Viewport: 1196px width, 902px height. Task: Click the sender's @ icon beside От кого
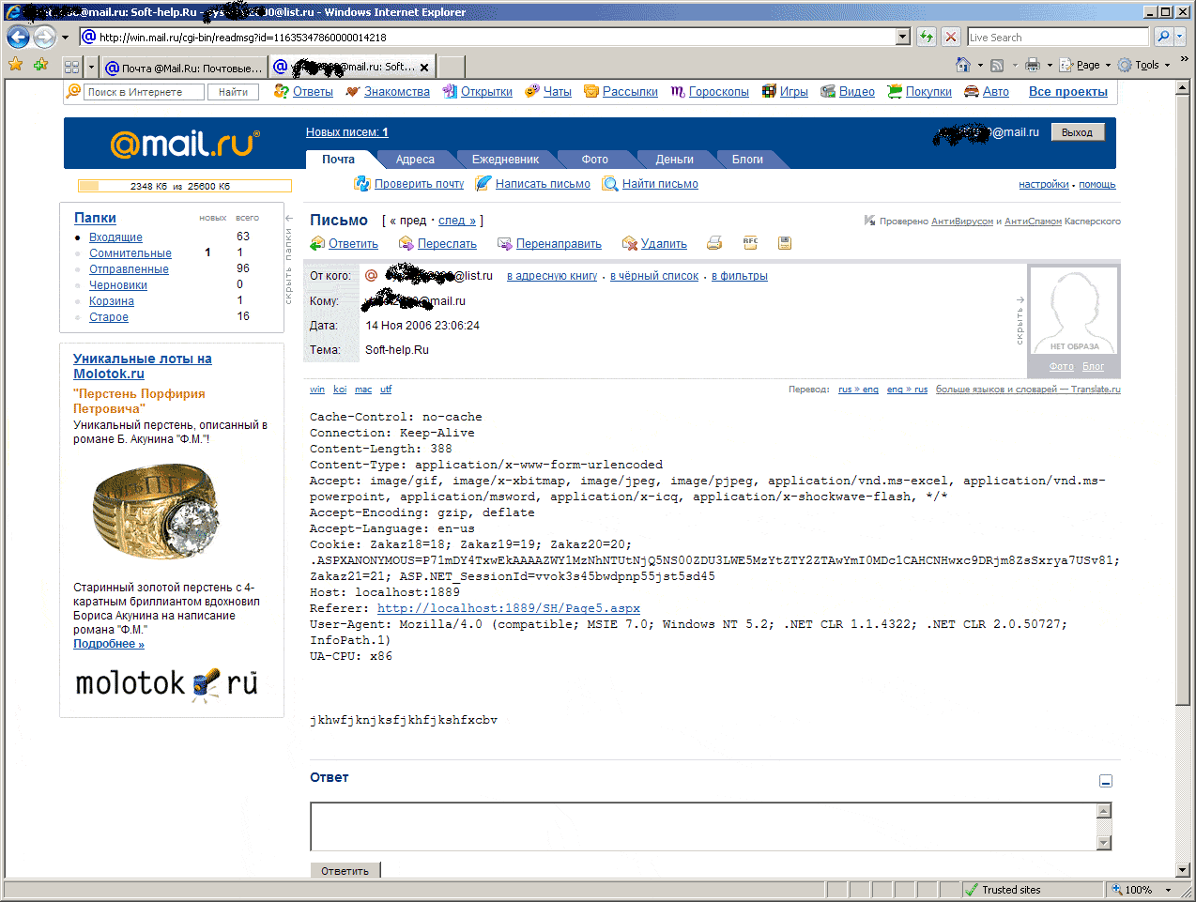(371, 275)
